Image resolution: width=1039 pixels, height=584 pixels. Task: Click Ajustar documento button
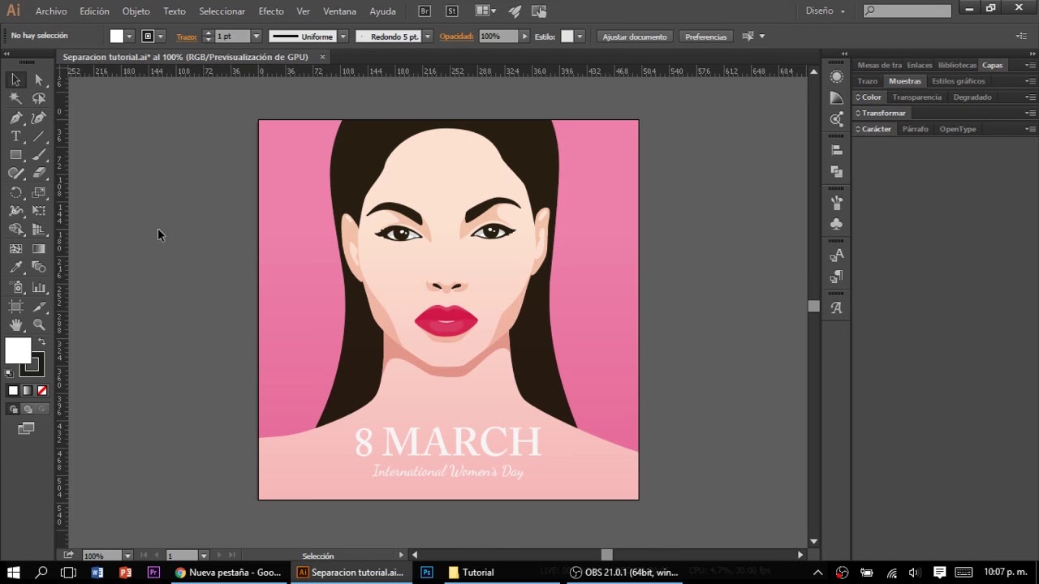(635, 36)
